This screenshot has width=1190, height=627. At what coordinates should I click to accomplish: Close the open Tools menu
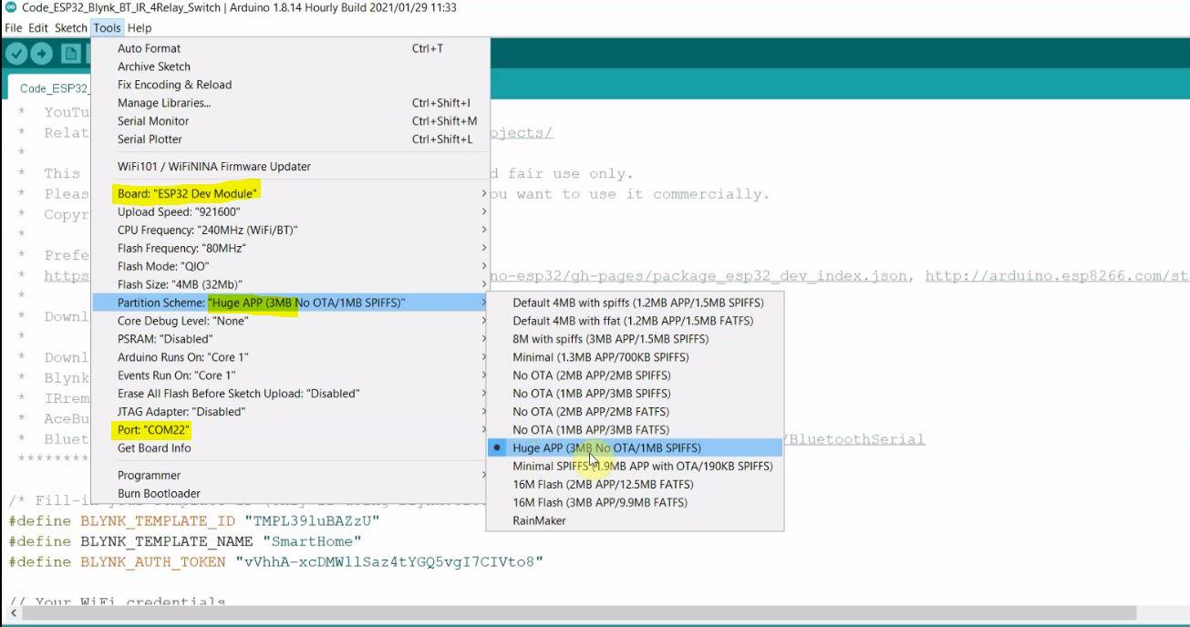(107, 27)
